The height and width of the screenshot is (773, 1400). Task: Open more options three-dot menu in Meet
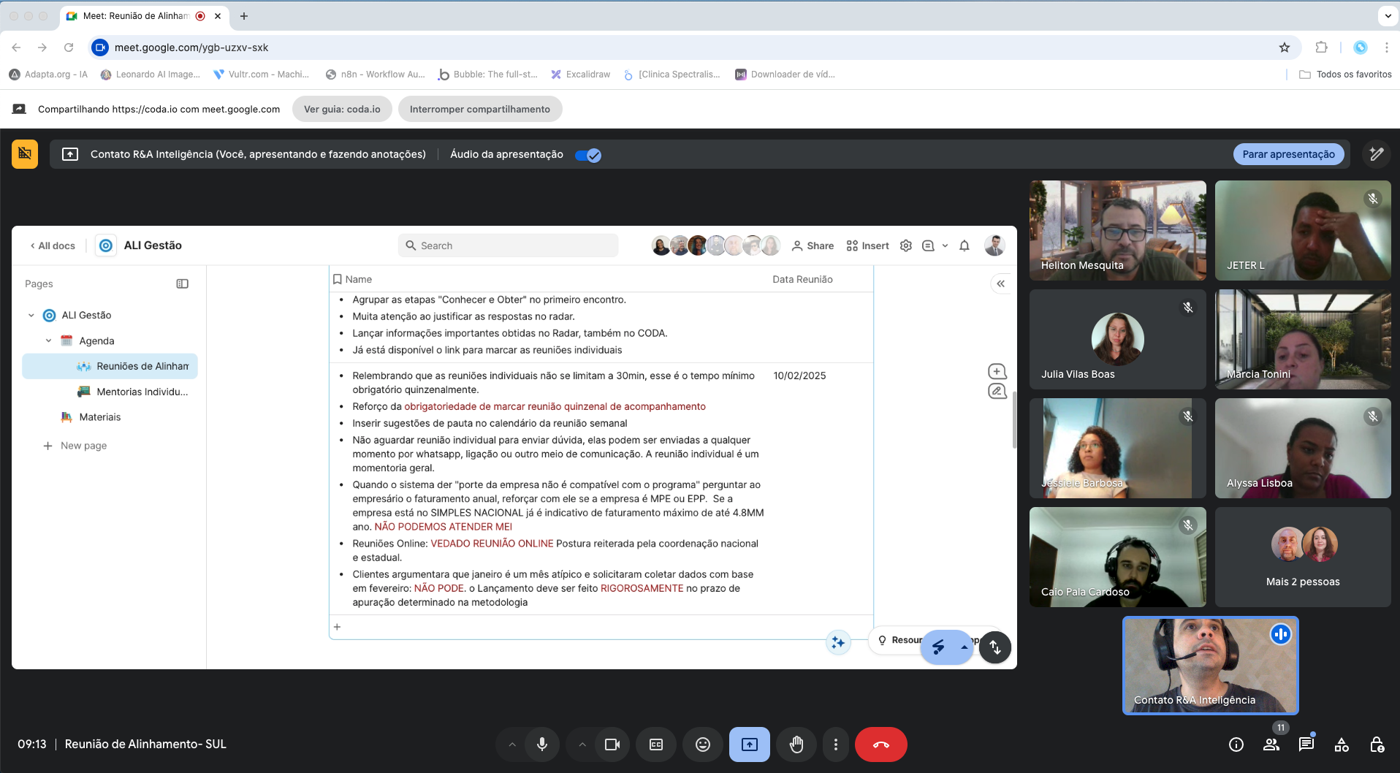(x=836, y=745)
